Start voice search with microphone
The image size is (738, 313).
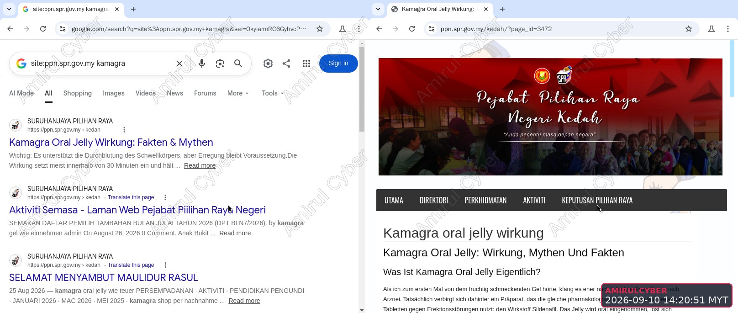click(x=202, y=64)
